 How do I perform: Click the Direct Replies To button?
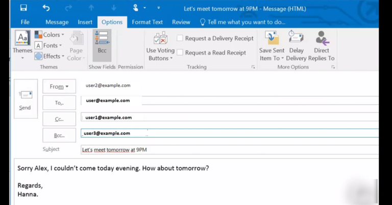[x=322, y=46]
